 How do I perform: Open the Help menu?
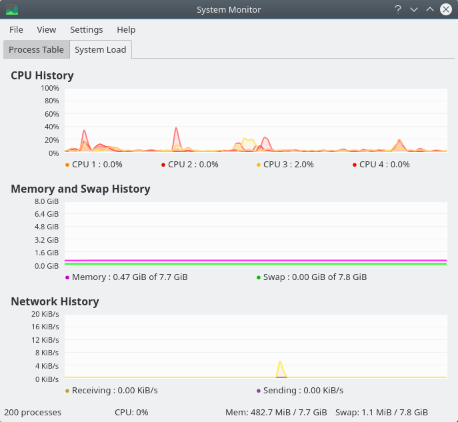pyautogui.click(x=126, y=29)
